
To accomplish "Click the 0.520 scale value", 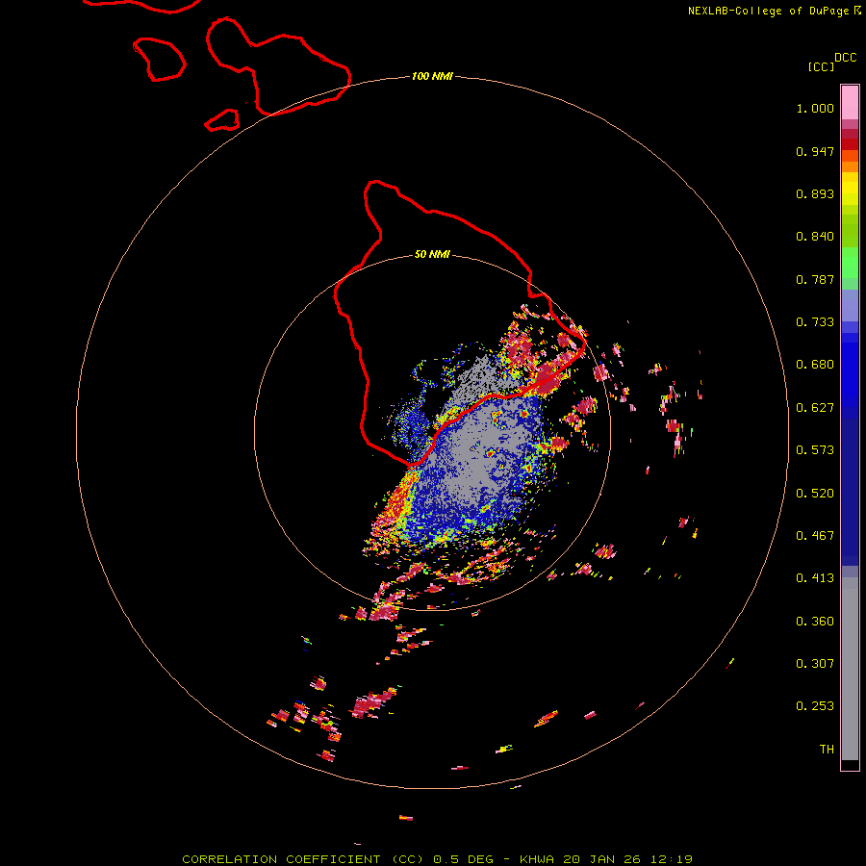I will [x=815, y=494].
